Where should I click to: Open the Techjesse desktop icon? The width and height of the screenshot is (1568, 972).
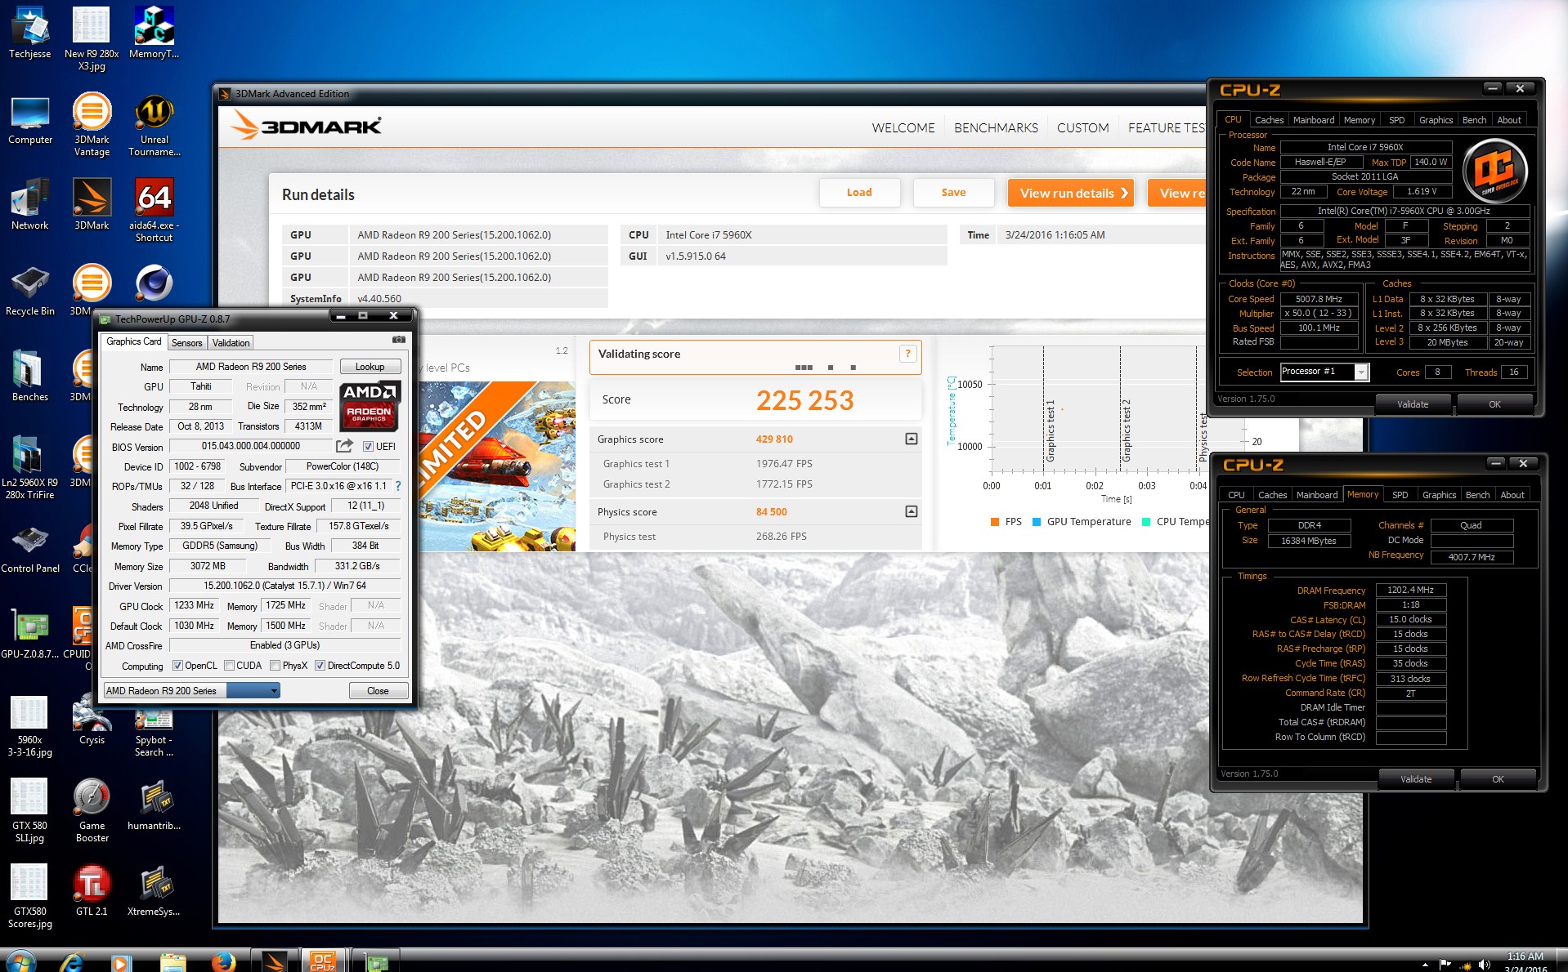30,33
